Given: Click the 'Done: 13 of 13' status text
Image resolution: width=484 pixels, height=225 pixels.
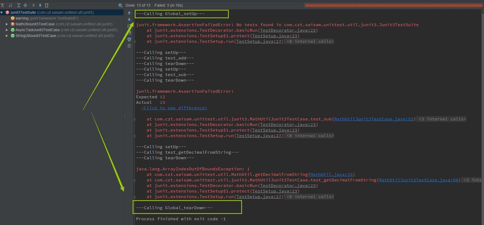Looking at the screenshot, I should point(138,5).
